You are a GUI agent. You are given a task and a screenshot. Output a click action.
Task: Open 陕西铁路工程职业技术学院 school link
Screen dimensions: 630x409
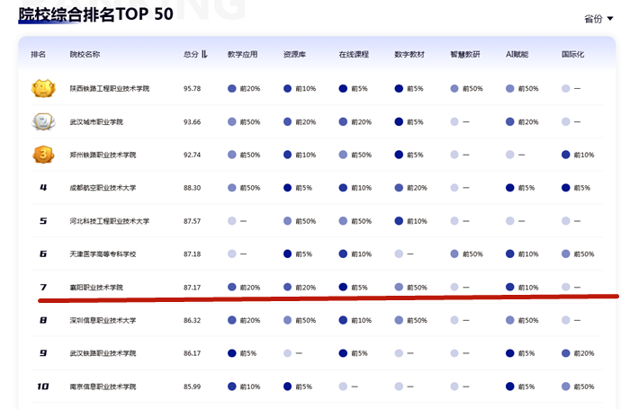pos(110,89)
